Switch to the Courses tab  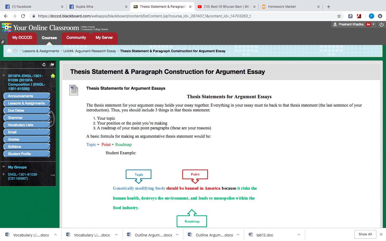click(x=49, y=38)
